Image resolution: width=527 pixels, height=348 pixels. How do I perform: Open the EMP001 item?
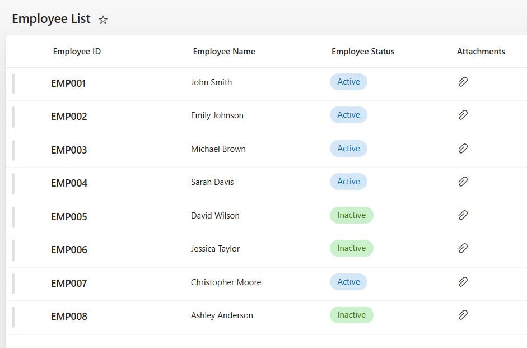(x=68, y=83)
